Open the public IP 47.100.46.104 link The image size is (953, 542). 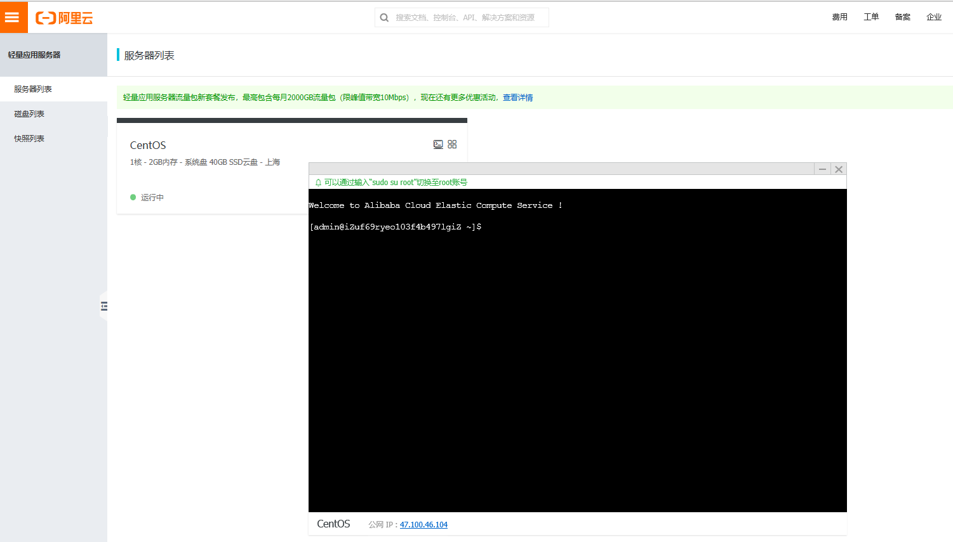point(423,524)
